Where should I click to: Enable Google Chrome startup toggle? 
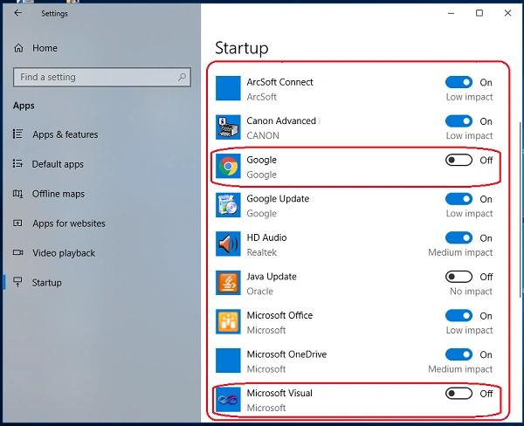[x=458, y=160]
